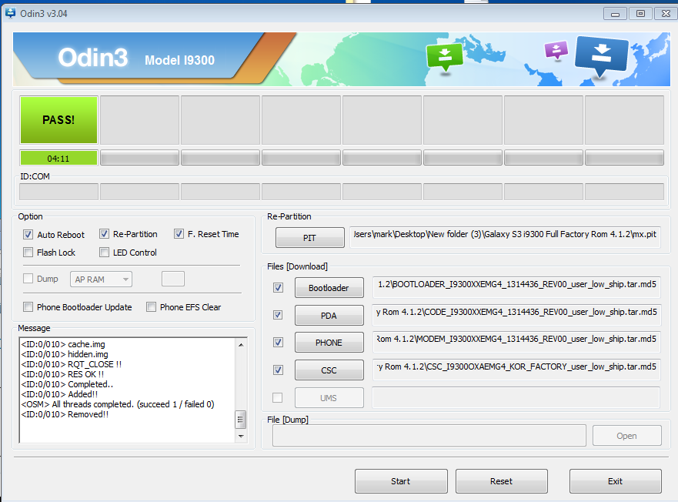Open the AP RAM dropdown
This screenshot has height=502, width=678.
coord(101,279)
